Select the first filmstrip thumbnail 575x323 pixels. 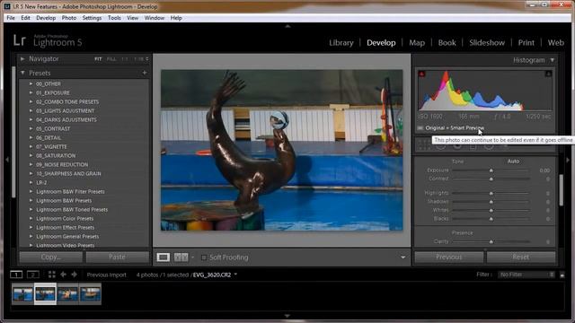point(22,294)
